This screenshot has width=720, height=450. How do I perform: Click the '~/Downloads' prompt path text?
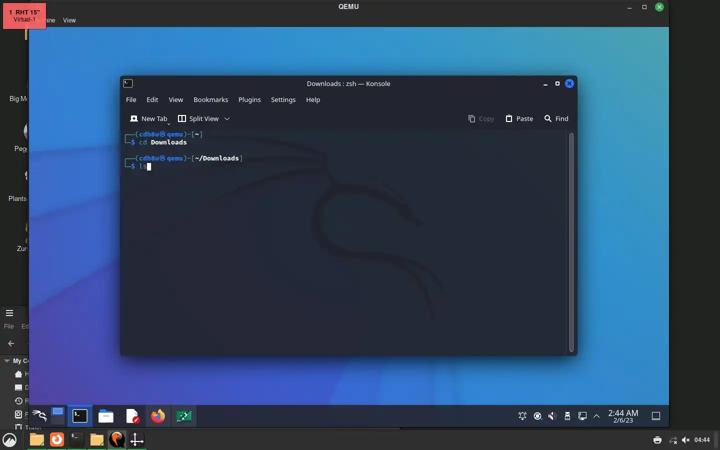pyautogui.click(x=217, y=158)
